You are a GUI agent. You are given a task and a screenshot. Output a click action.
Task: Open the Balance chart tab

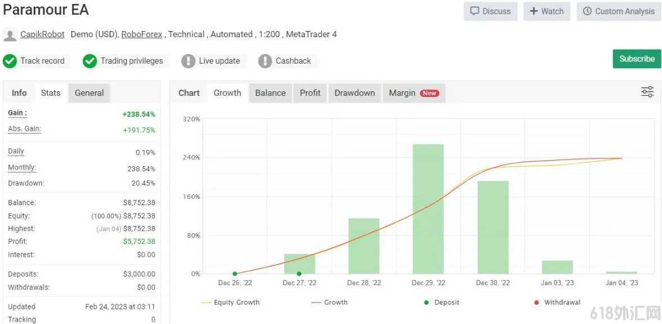pyautogui.click(x=270, y=93)
